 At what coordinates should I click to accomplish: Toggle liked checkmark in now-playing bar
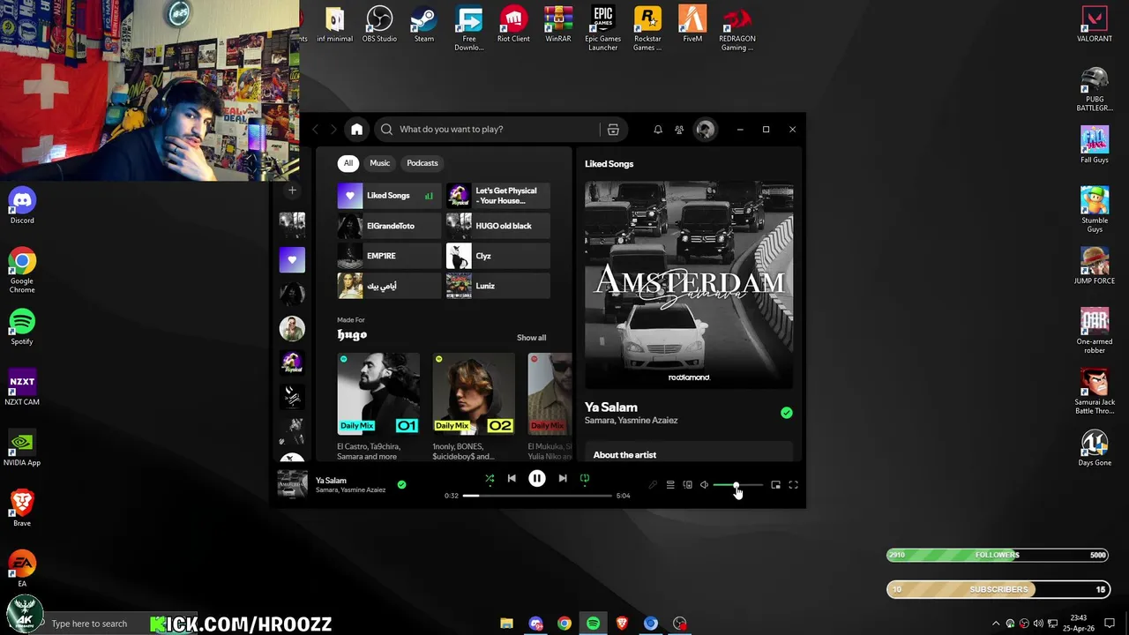tap(401, 484)
